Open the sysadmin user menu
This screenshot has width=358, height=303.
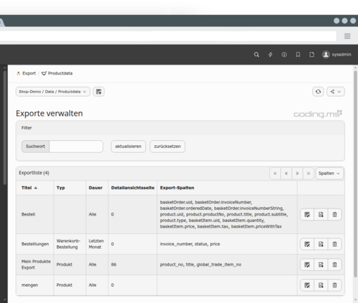coord(336,54)
